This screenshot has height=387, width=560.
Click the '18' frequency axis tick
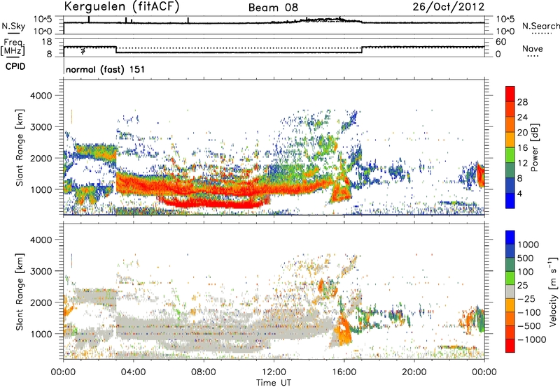point(47,42)
